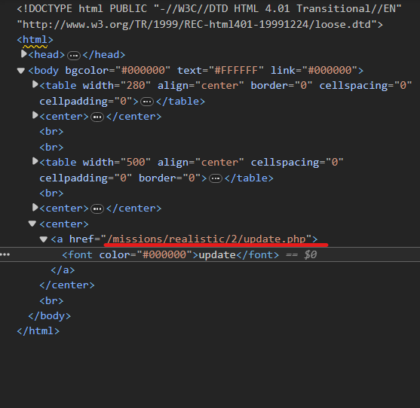Click border="0" on the 500 table
The image size is (420, 408).
coord(170,178)
